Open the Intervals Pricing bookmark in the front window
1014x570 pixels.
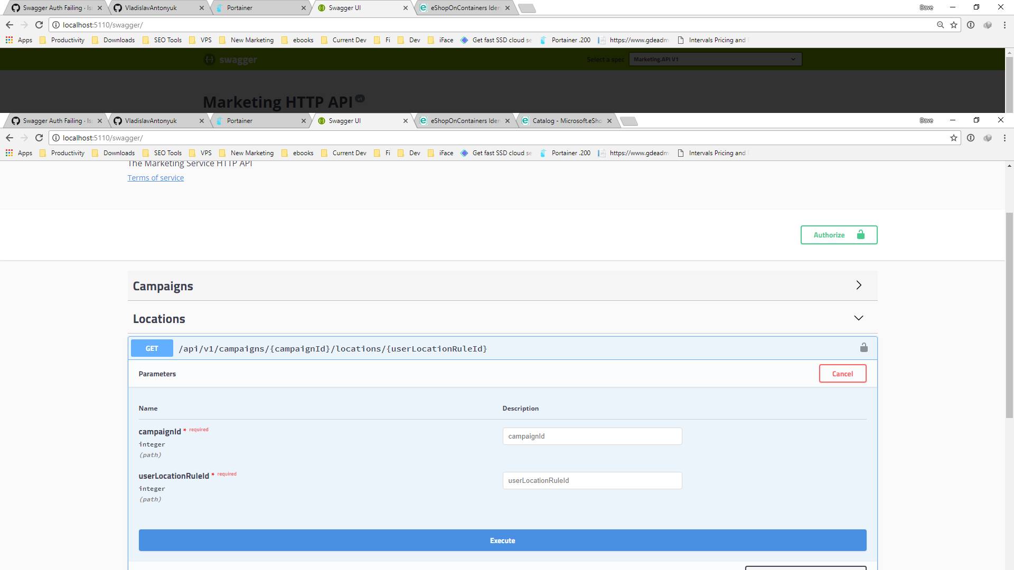click(712, 153)
